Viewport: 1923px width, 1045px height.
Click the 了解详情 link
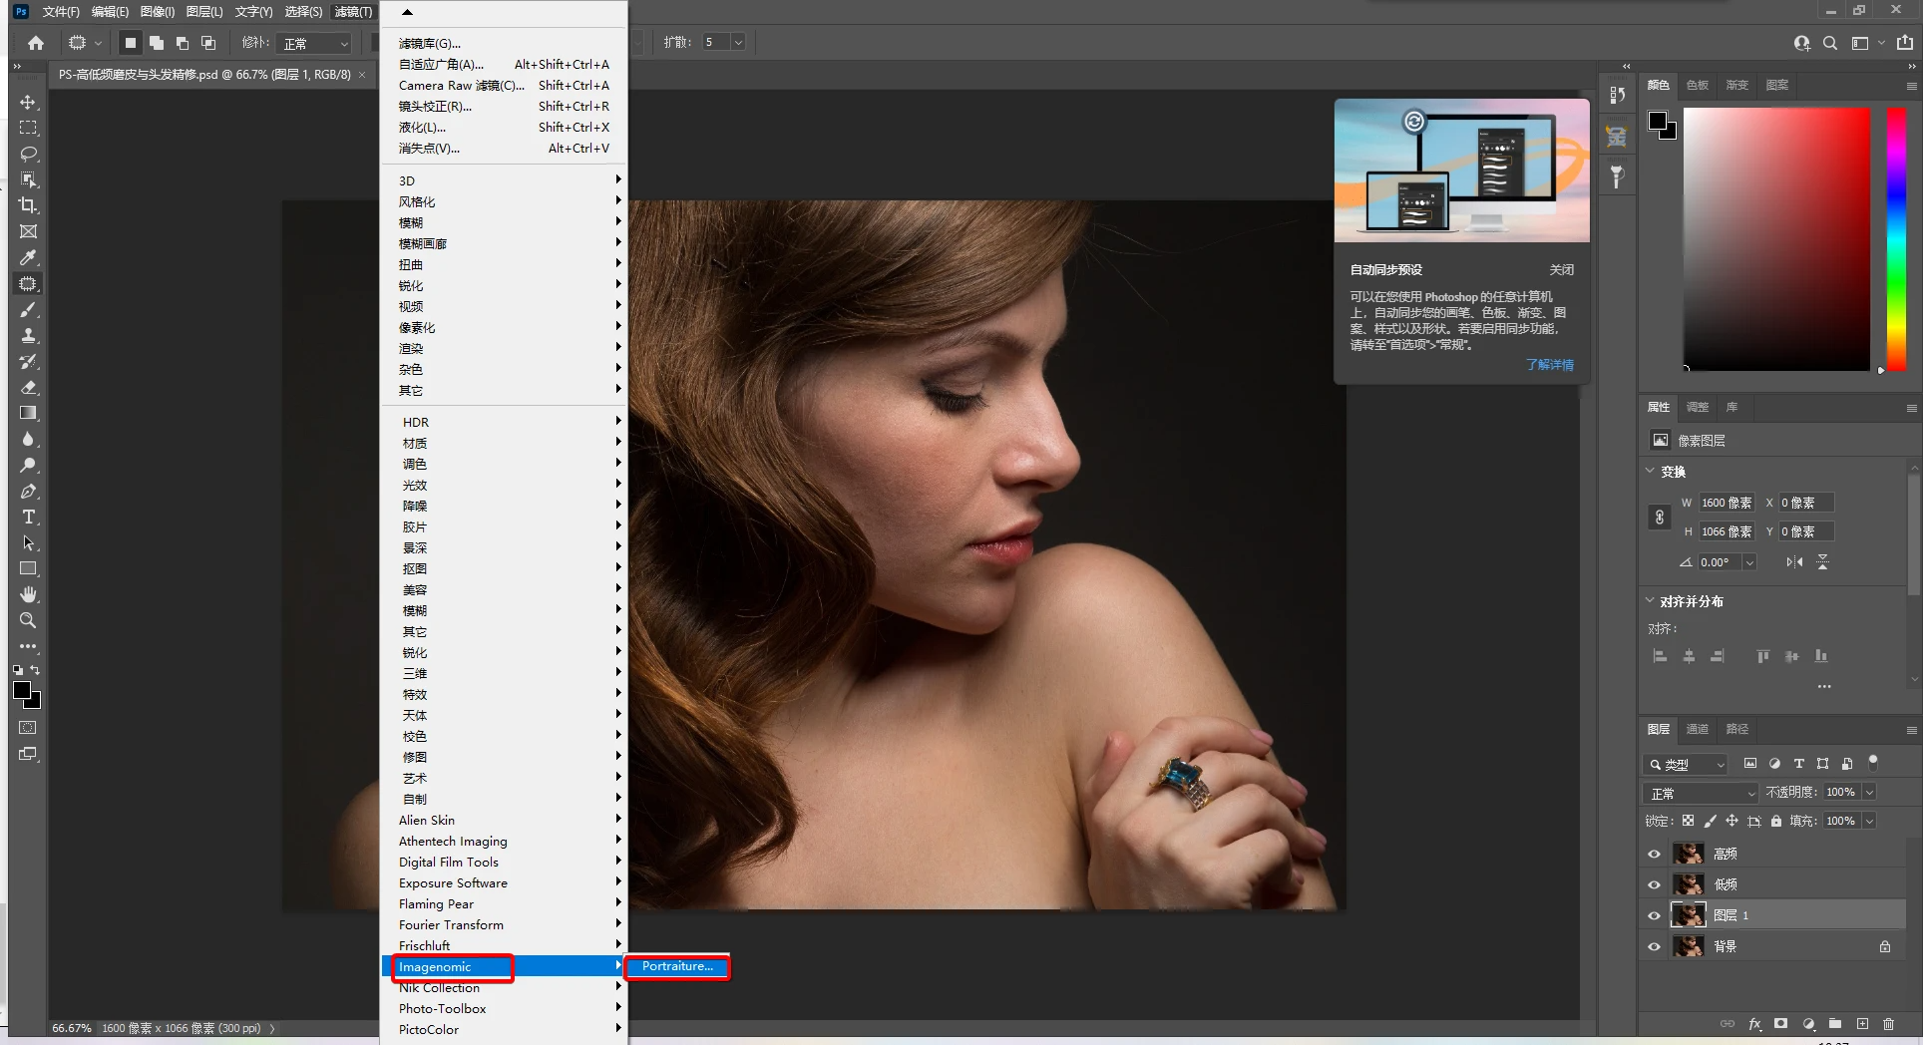[1549, 365]
